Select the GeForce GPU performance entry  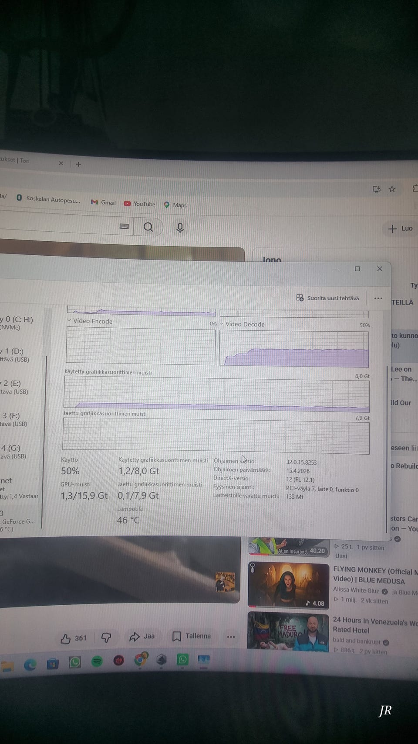pyautogui.click(x=18, y=521)
